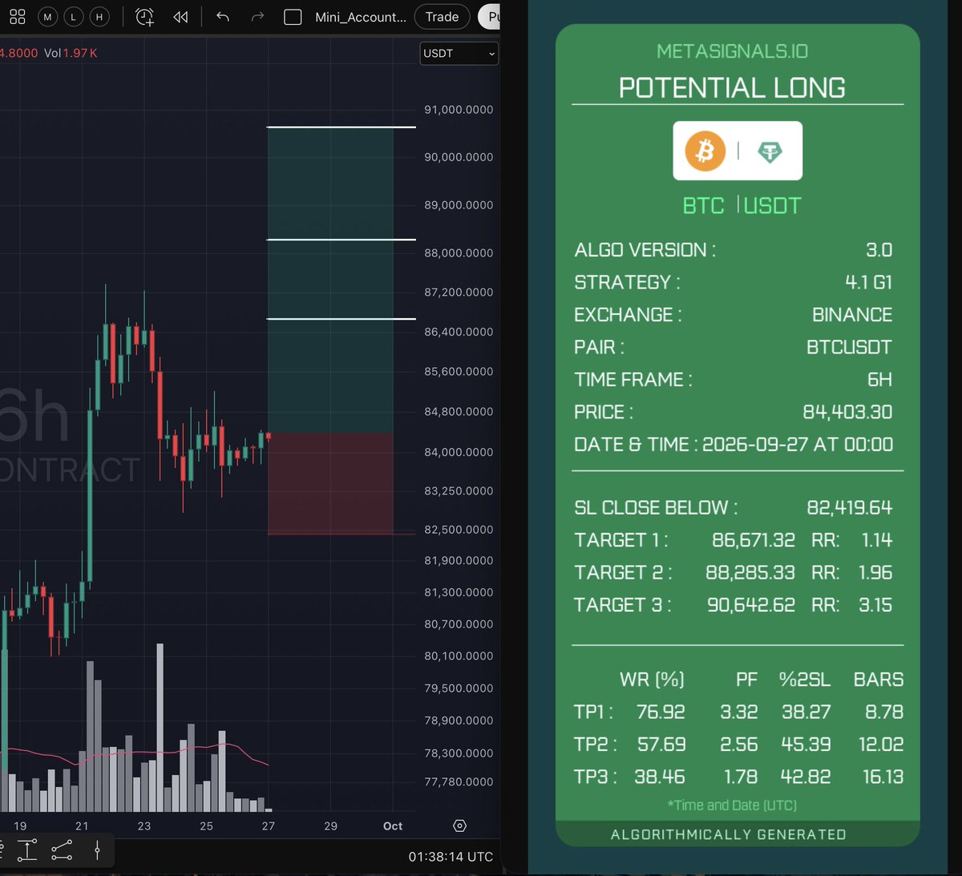Click the 84,000.0000 price axis label
The image size is (962, 876).
click(x=459, y=452)
